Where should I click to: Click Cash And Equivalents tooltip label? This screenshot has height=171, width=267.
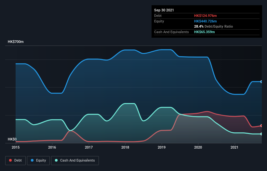(x=171, y=32)
